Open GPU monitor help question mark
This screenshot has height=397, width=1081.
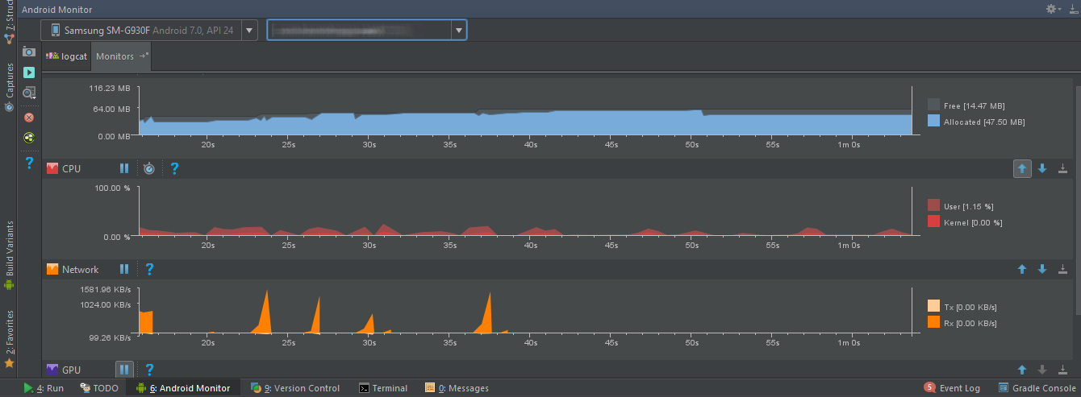click(149, 370)
